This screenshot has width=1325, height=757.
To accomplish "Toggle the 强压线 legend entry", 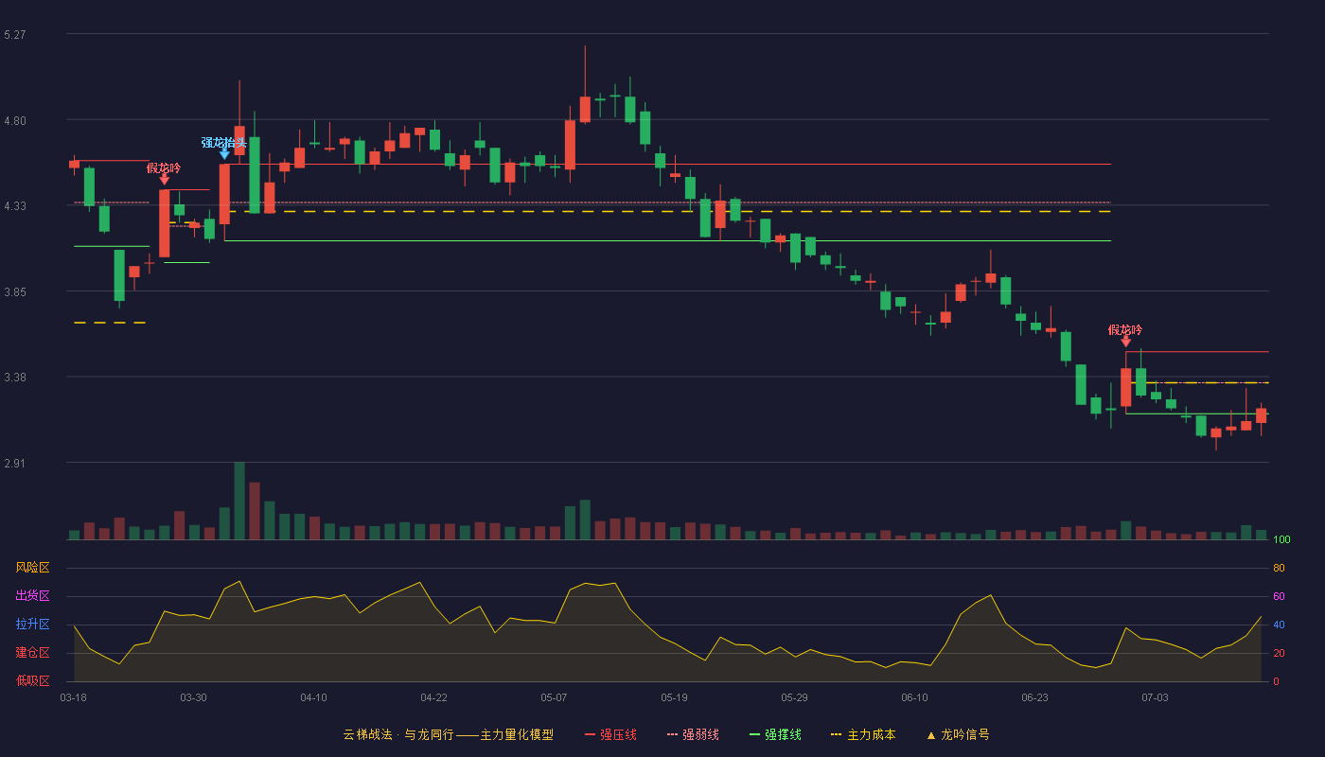I will tap(618, 734).
